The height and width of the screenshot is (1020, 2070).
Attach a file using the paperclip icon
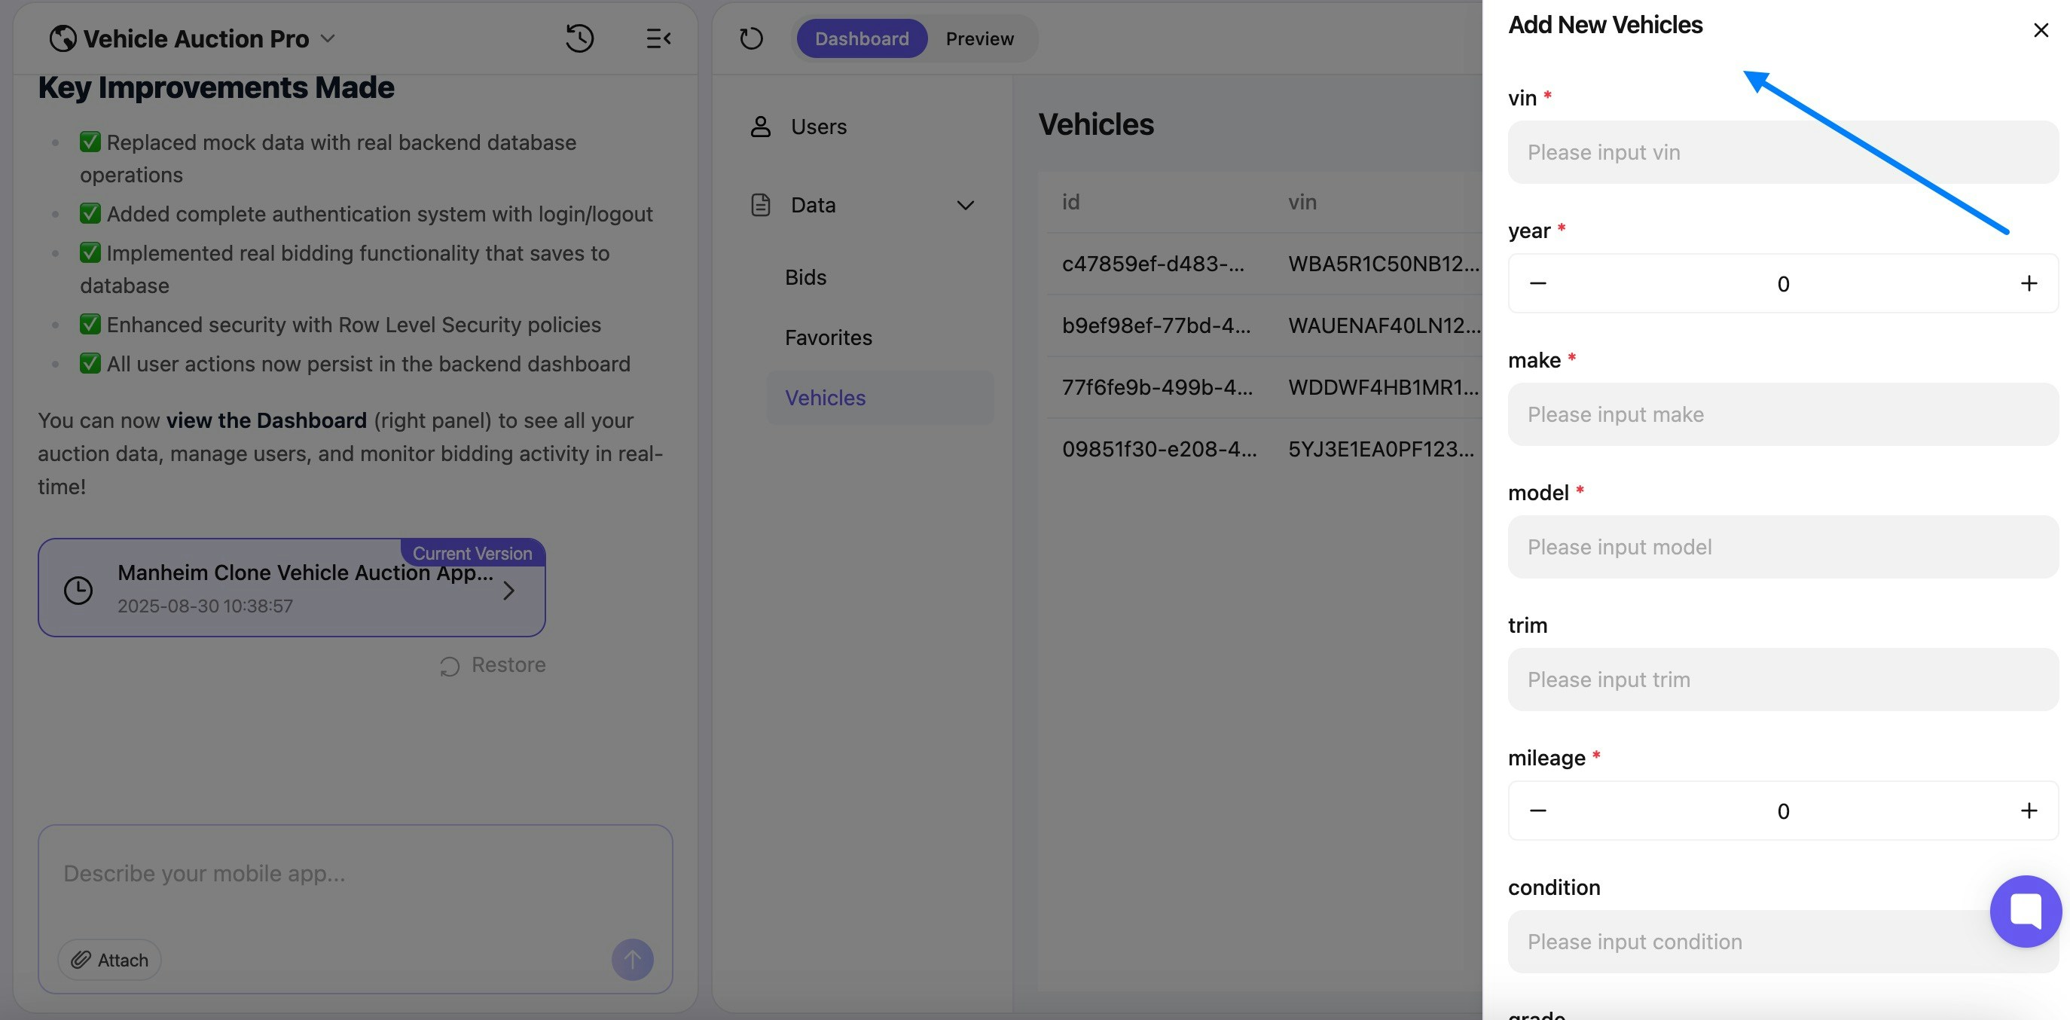(108, 959)
